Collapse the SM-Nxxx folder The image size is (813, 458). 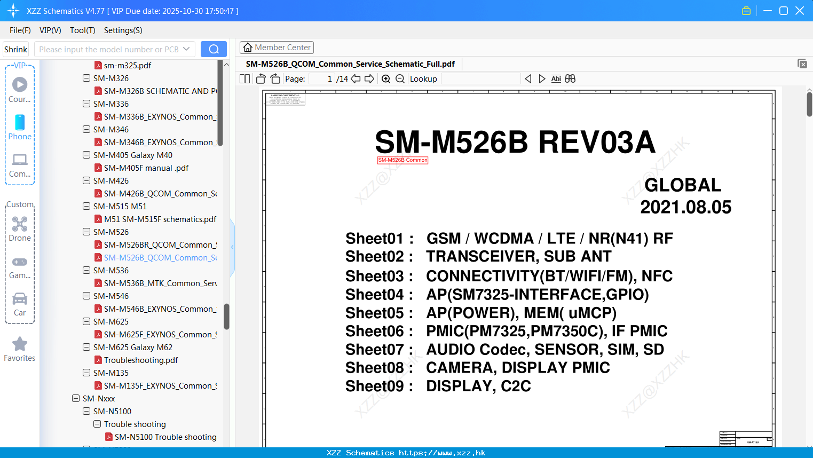click(76, 398)
